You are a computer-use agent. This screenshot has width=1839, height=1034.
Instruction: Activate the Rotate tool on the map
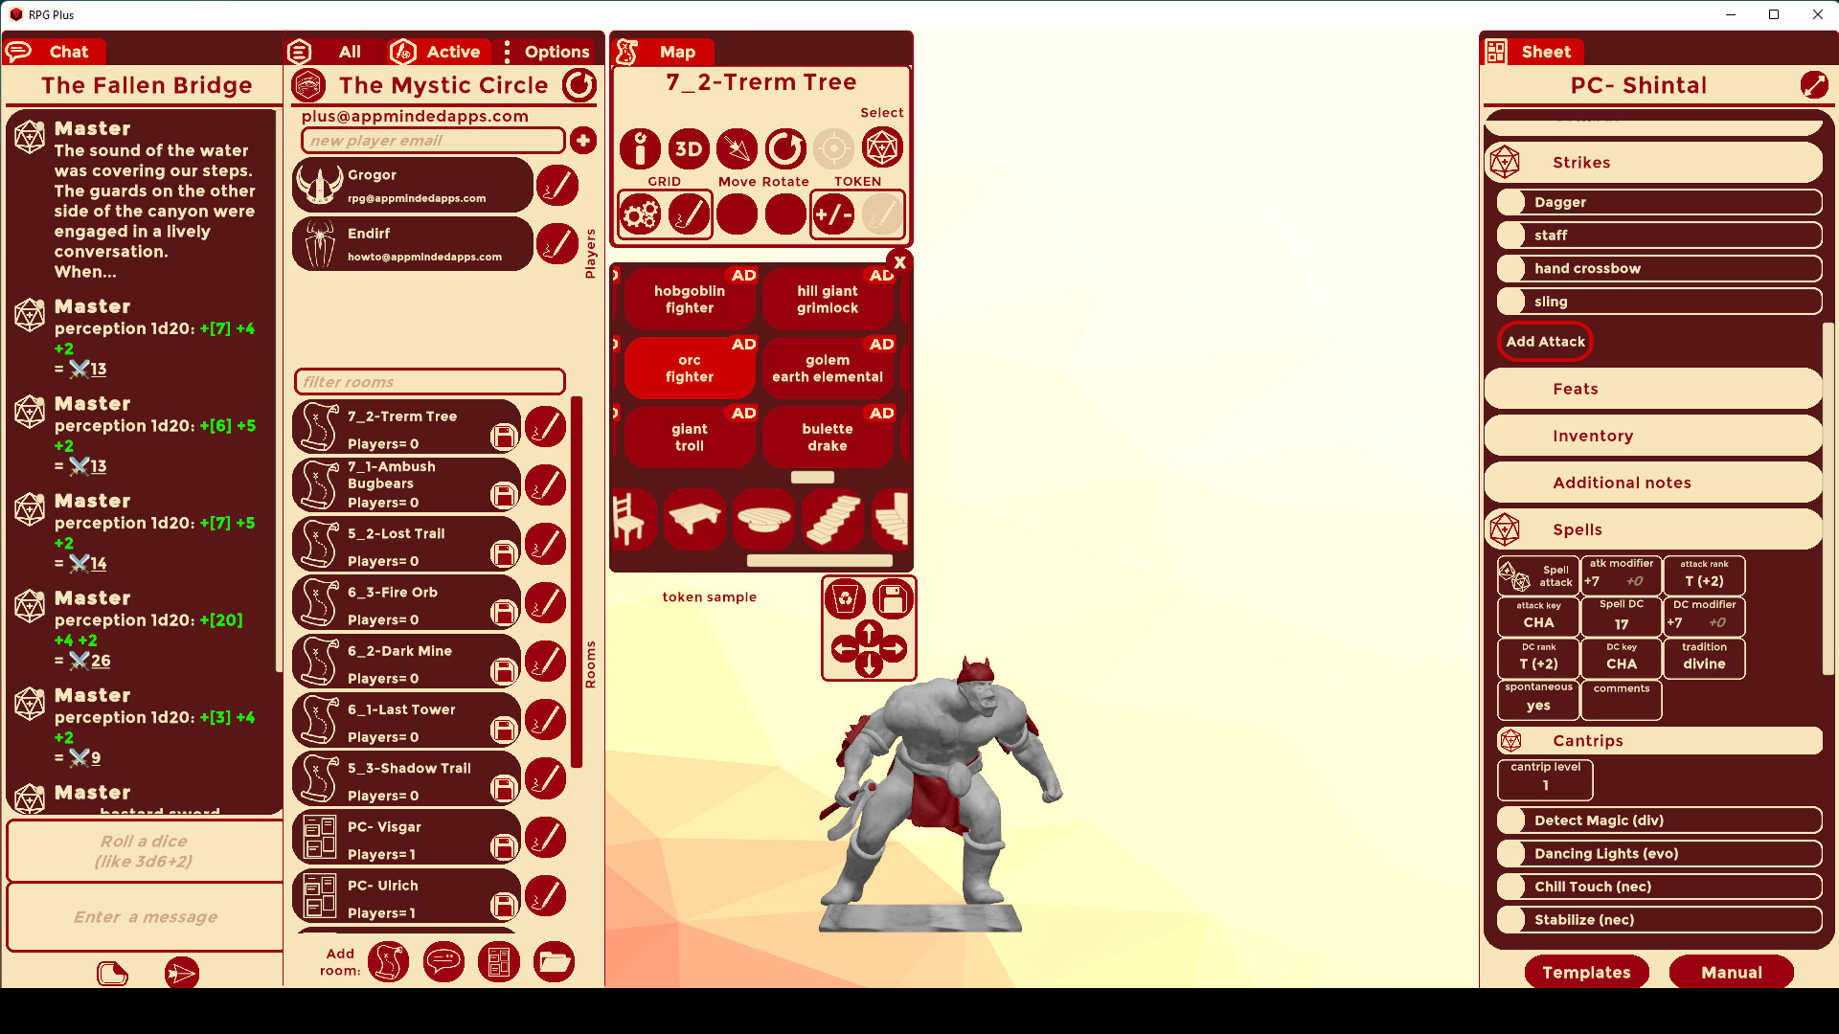(784, 149)
